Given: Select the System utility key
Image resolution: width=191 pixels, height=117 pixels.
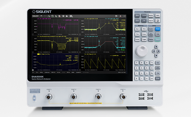Looking at the screenshot, I should [x=151, y=29].
